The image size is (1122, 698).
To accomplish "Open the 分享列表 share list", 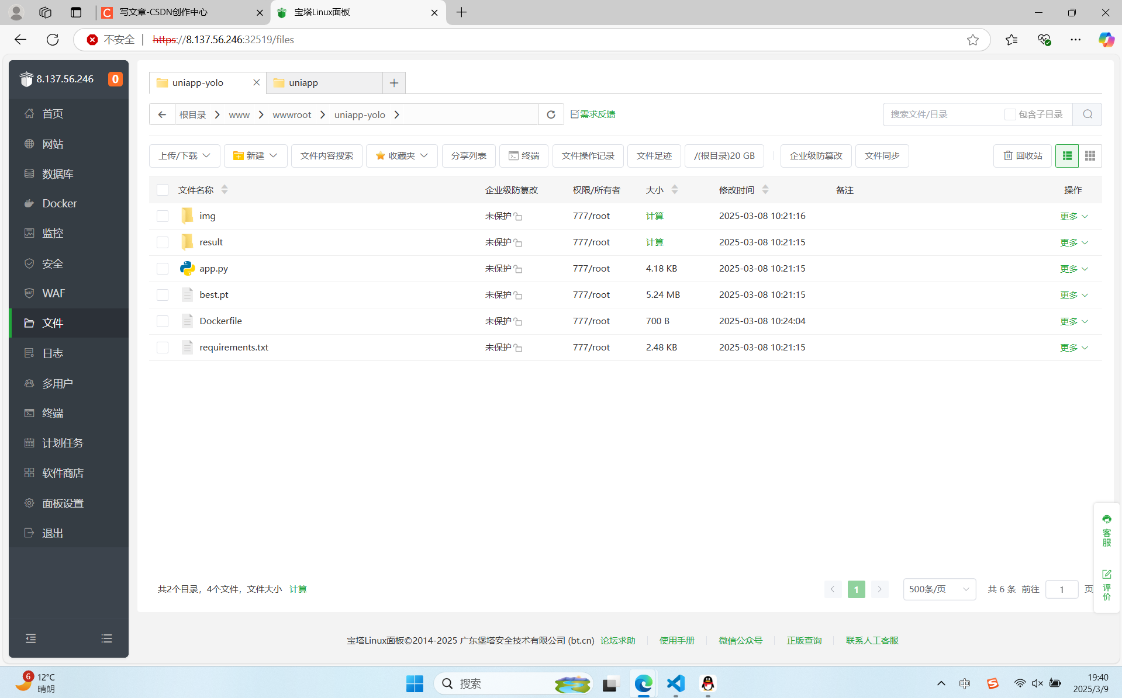I will tap(469, 156).
